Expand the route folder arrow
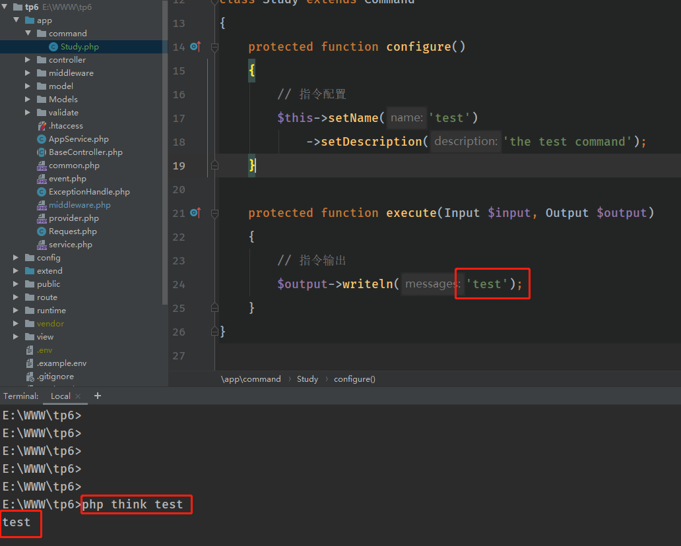 [x=16, y=297]
